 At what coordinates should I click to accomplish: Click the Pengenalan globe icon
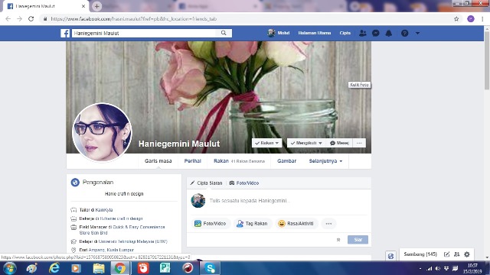[x=75, y=182]
